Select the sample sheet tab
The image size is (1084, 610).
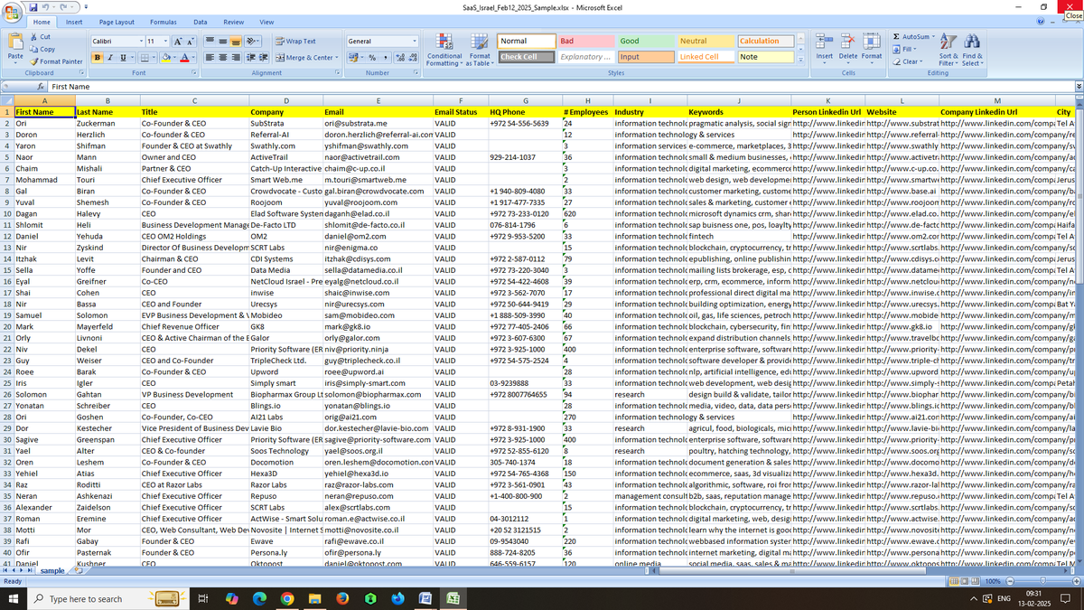(x=52, y=570)
